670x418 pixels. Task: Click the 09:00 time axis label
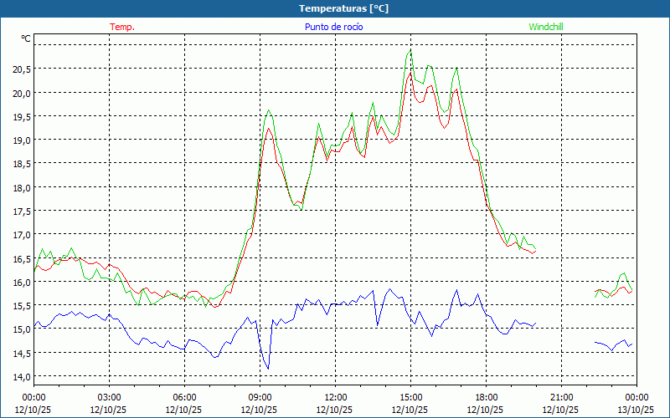(260, 397)
